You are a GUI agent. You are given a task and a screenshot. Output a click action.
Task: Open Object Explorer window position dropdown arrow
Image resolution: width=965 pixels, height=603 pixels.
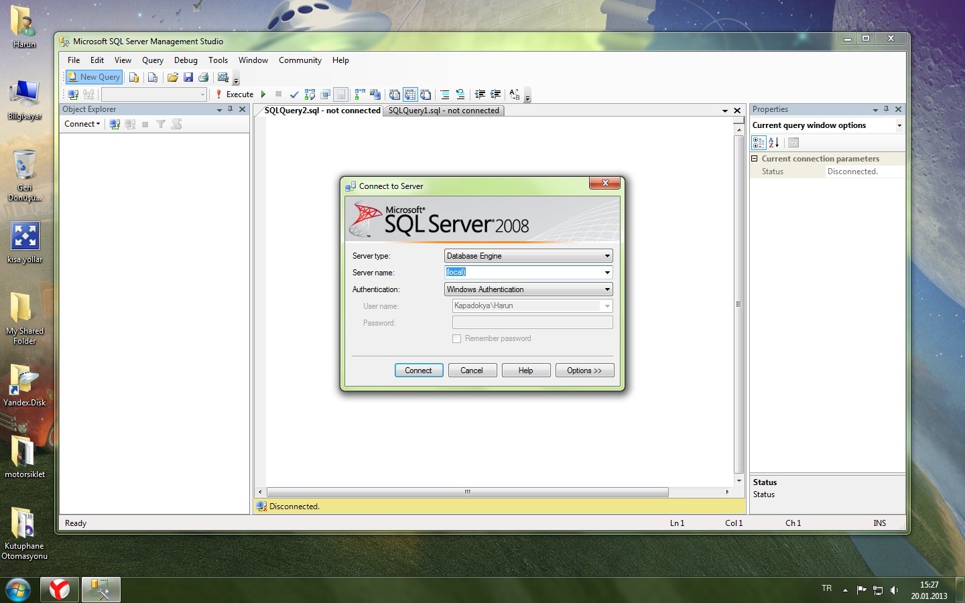[219, 109]
